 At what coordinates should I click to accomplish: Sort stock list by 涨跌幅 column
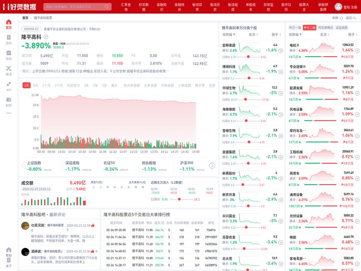(x=229, y=35)
